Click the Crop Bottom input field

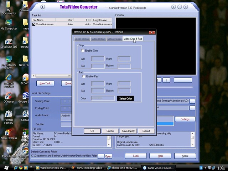coord(124,66)
